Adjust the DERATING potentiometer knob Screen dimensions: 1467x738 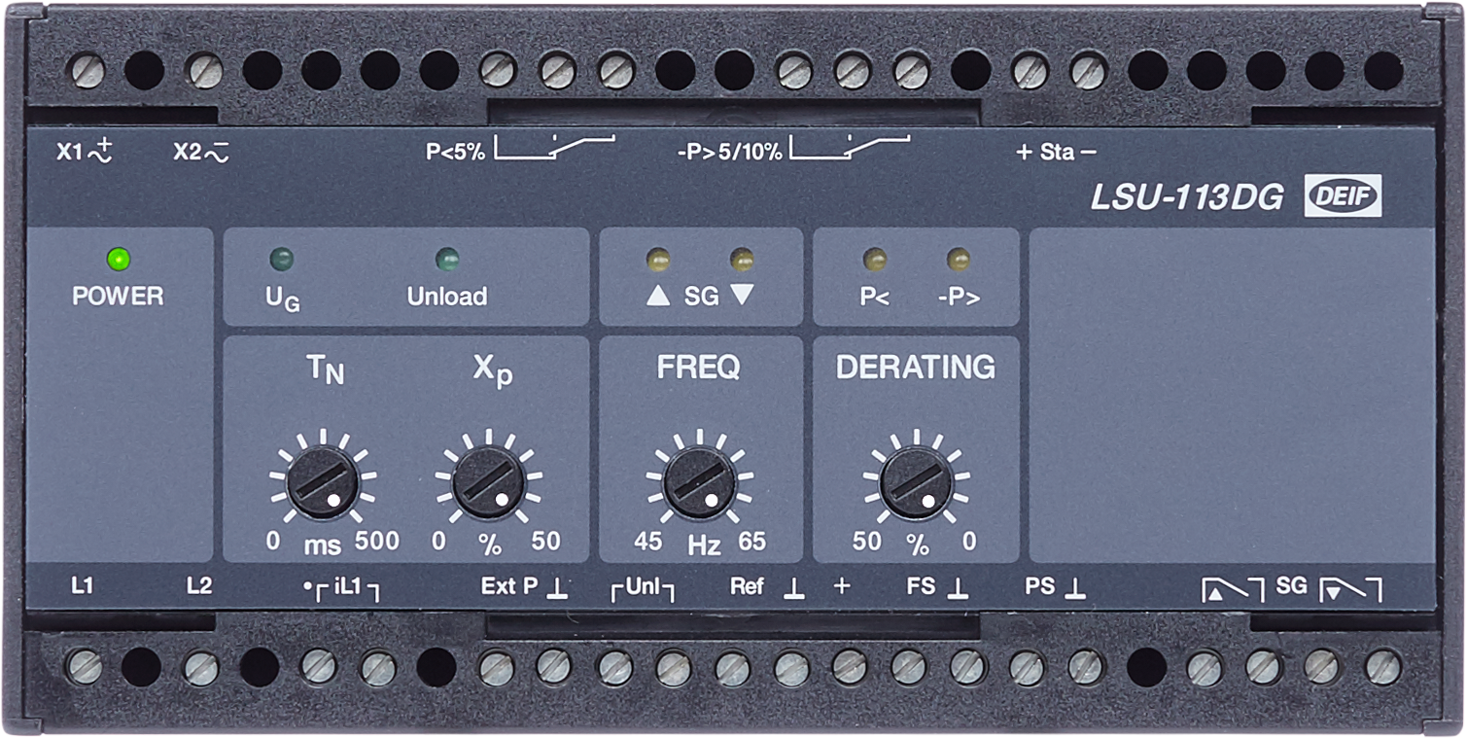(916, 482)
